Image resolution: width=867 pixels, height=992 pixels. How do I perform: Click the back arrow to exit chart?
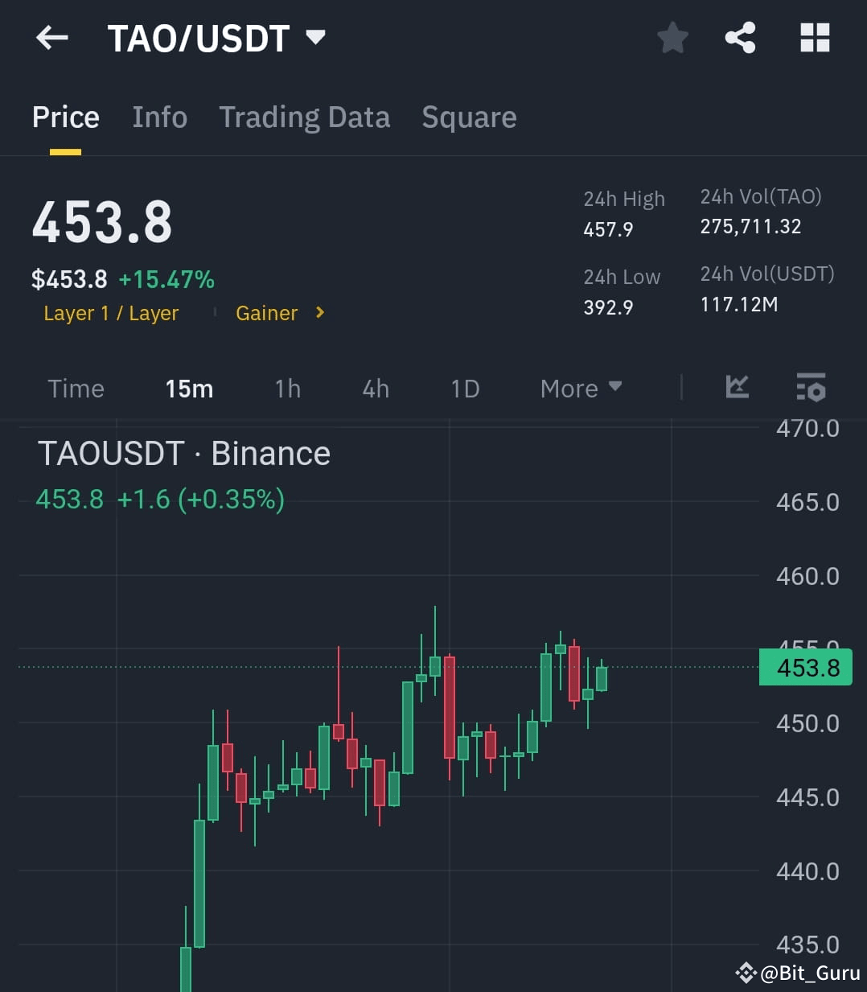(x=51, y=37)
